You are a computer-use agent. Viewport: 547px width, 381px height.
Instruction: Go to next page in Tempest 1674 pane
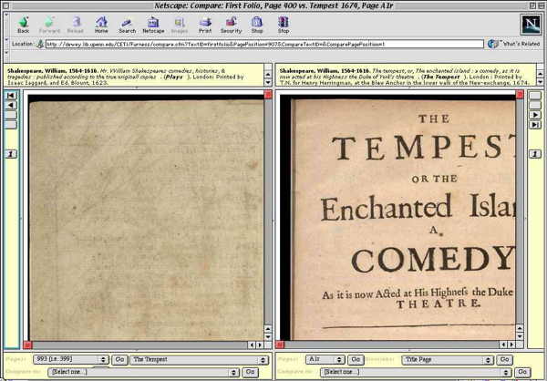click(535, 115)
